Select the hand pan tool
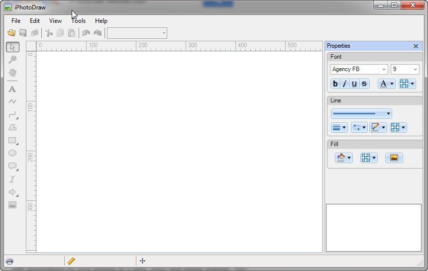This screenshot has width=428, height=271. pos(12,73)
